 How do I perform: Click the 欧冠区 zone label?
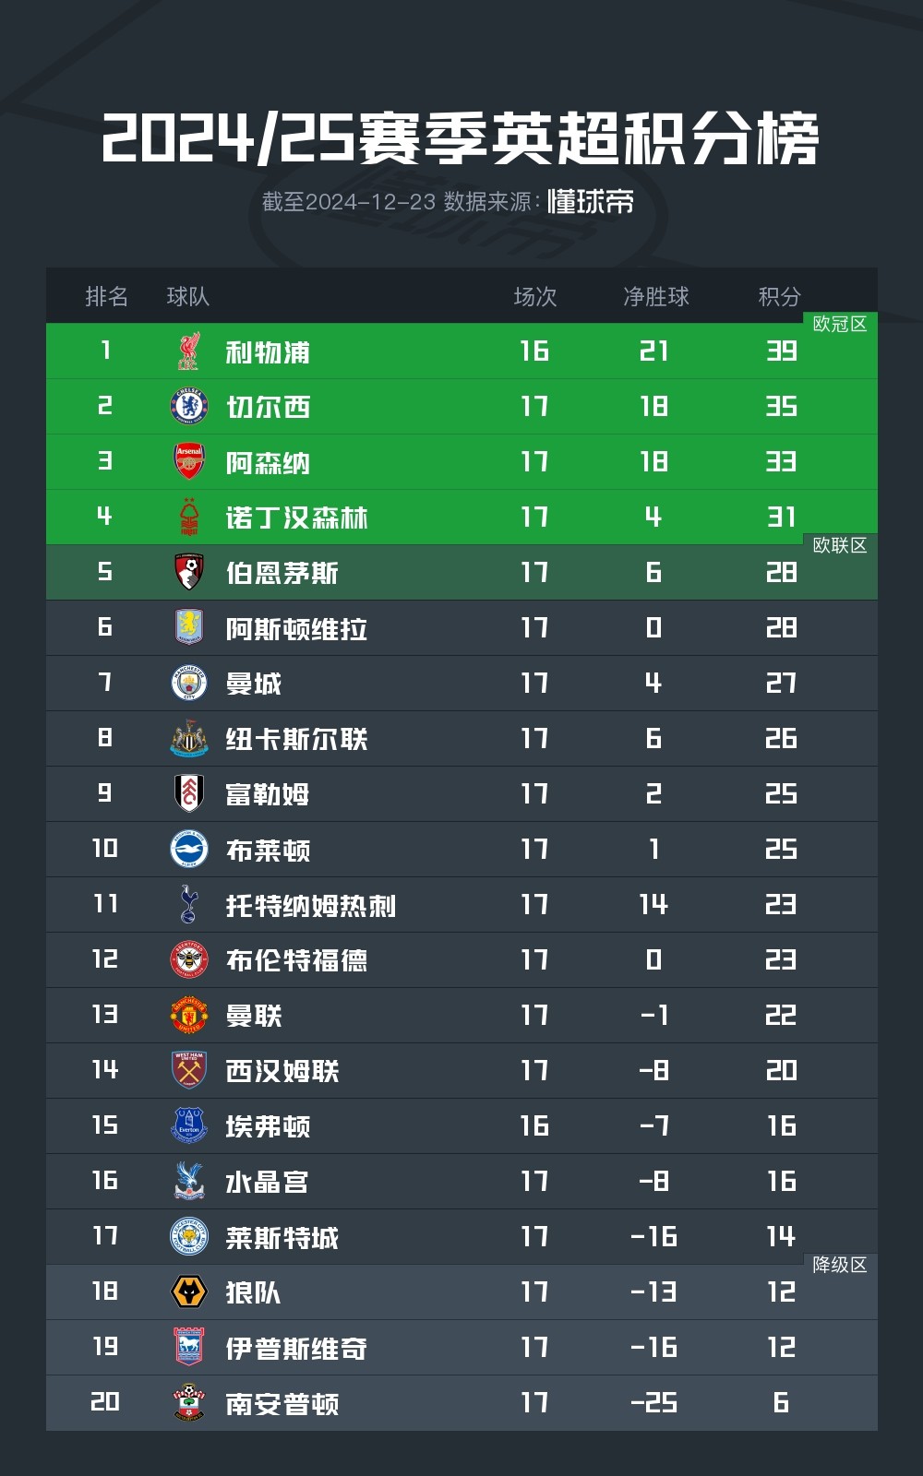pos(839,324)
